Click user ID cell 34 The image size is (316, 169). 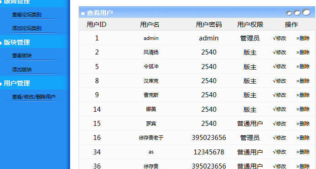pos(97,152)
